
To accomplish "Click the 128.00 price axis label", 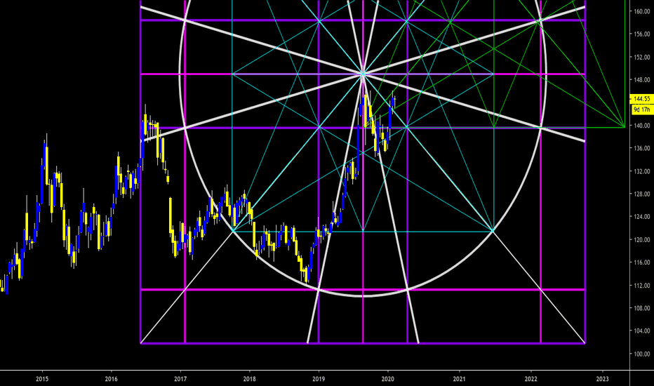I will coord(642,194).
